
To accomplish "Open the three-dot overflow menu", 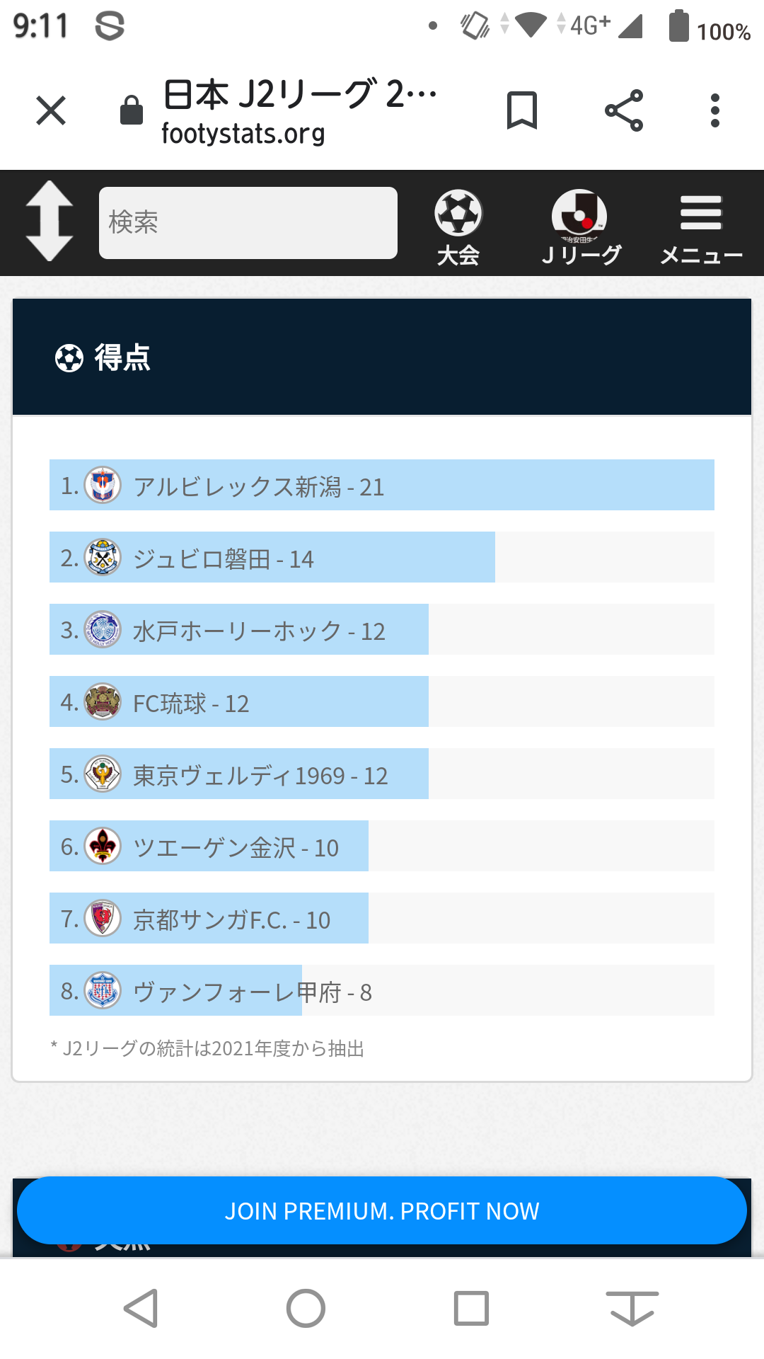I will [715, 110].
